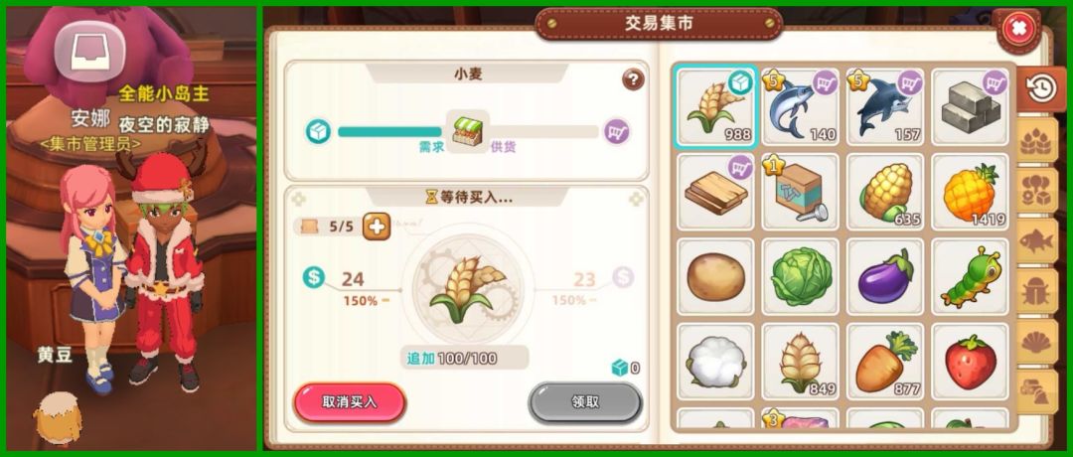This screenshot has height=457, width=1073.
Task: Click the plus button beside 5/5
Action: [x=377, y=227]
